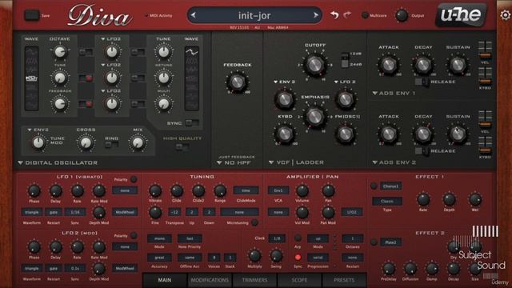The width and height of the screenshot is (512, 288).
Task: Open the filter ENV 2 modulation source menu
Action: [284, 82]
